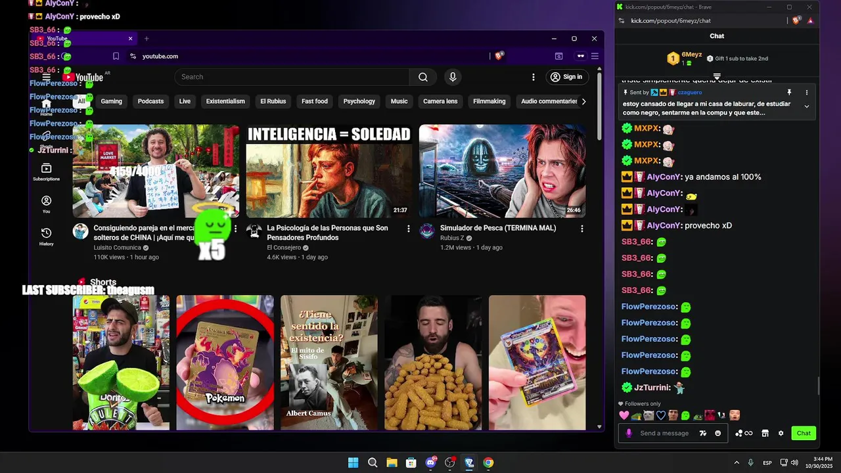Click 'Gift 1 sub to take 2nd' text

point(740,58)
